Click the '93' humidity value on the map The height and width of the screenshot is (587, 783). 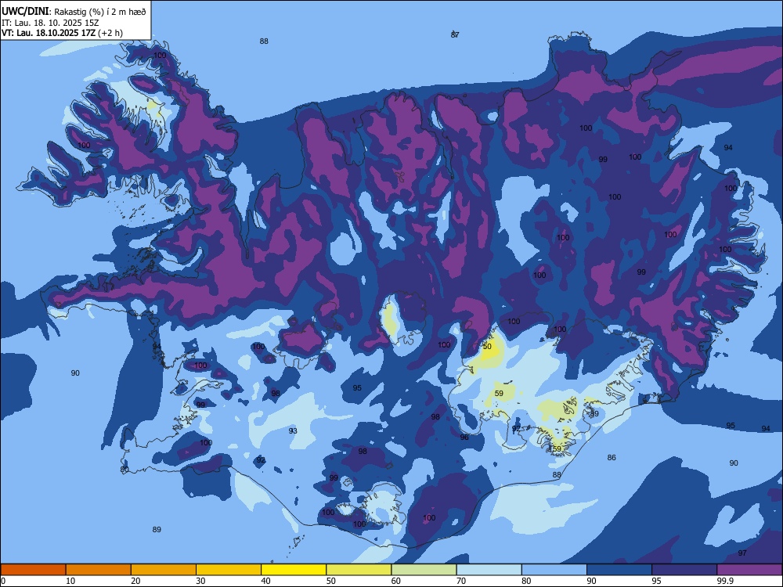pos(293,430)
